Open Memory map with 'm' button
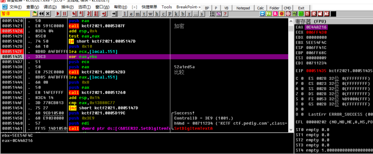Screen dimensions: 373x154 (138, 14)
